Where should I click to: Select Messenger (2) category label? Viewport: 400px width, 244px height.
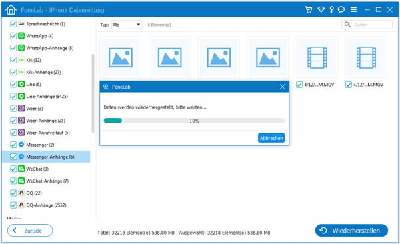[x=40, y=145]
